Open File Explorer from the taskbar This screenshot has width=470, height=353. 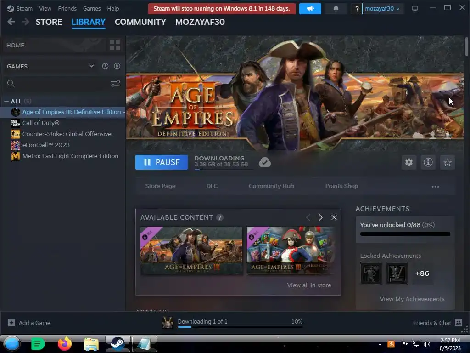91,344
